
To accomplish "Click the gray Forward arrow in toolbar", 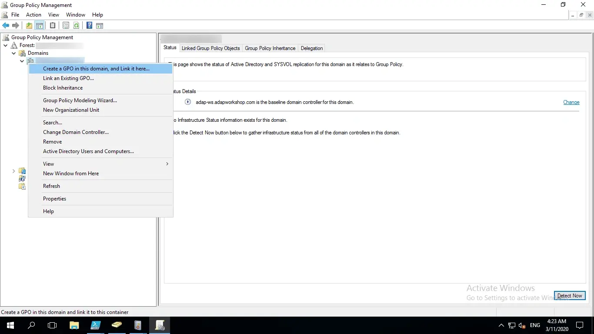I will click(16, 26).
